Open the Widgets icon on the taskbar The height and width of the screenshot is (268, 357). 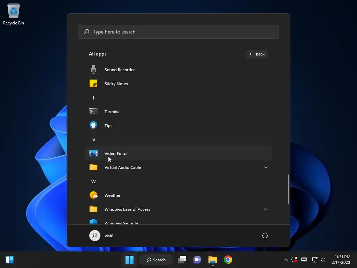[10, 260]
